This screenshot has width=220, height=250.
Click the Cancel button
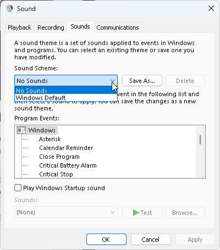(x=151, y=240)
